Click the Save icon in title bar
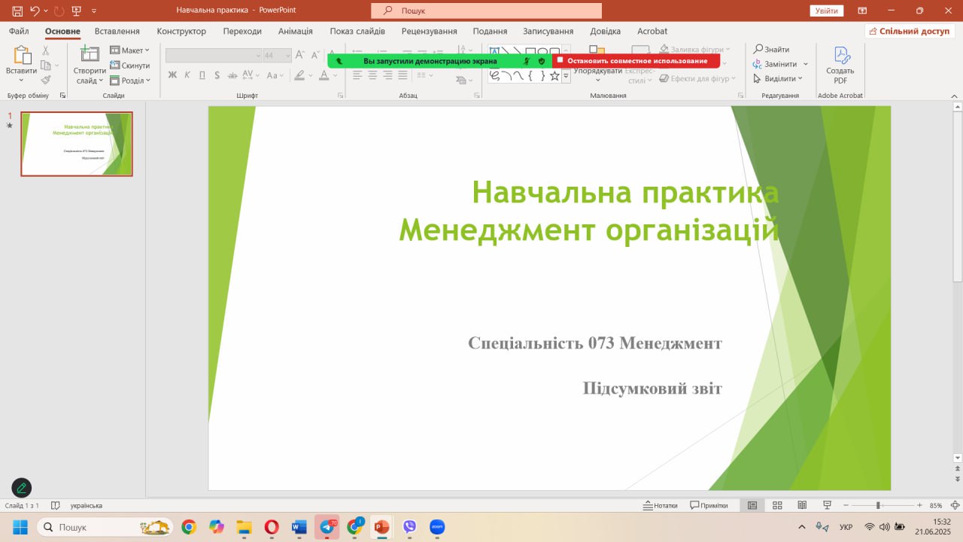This screenshot has width=963, height=542. [x=17, y=11]
